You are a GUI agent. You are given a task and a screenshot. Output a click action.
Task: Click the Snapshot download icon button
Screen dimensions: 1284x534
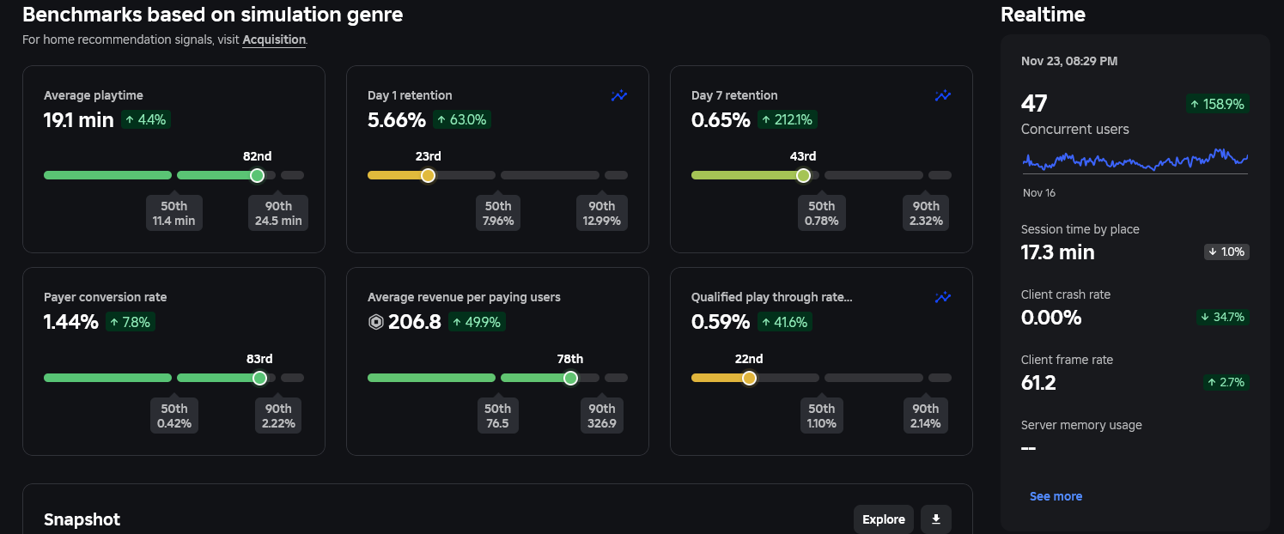[936, 519]
